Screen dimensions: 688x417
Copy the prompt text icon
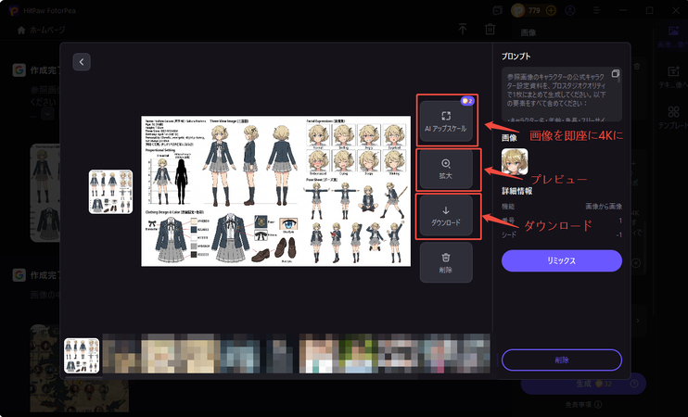(x=615, y=73)
